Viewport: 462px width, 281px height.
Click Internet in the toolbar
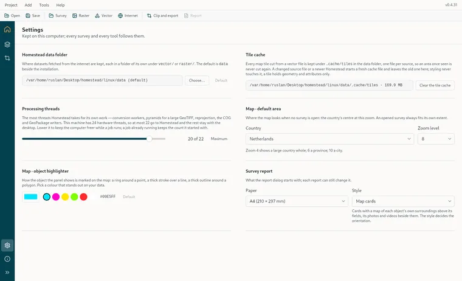[128, 16]
